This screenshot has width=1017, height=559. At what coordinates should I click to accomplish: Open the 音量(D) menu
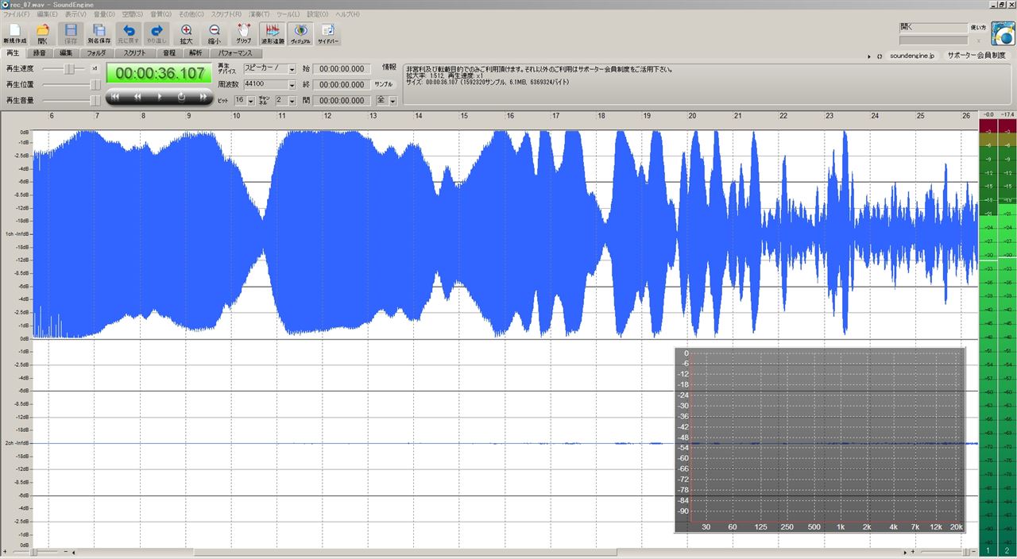click(104, 14)
